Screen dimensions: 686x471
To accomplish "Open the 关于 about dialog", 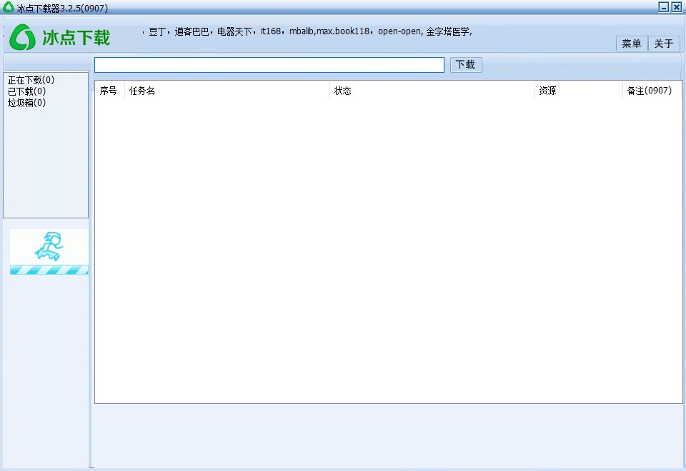I will click(x=664, y=44).
